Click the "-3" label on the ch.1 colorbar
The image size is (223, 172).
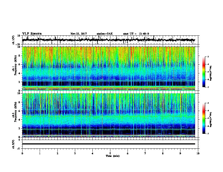[x=208, y=57]
